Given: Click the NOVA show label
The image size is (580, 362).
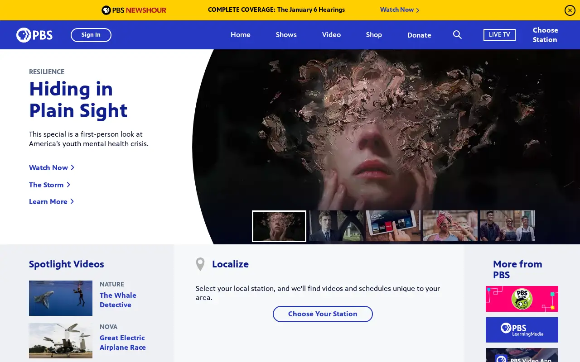Looking at the screenshot, I should pyautogui.click(x=109, y=327).
